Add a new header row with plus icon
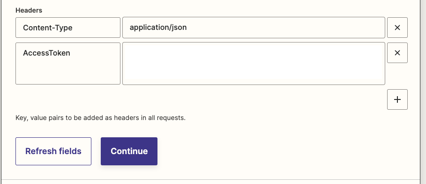The image size is (426, 184). pyautogui.click(x=397, y=99)
